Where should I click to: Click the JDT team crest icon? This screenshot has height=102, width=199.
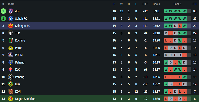(10, 11)
